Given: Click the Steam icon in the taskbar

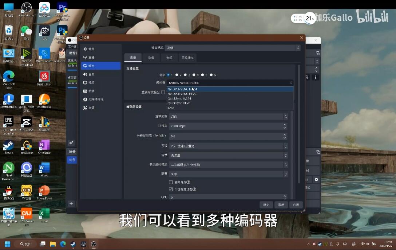Looking at the screenshot, I should tap(73, 244).
